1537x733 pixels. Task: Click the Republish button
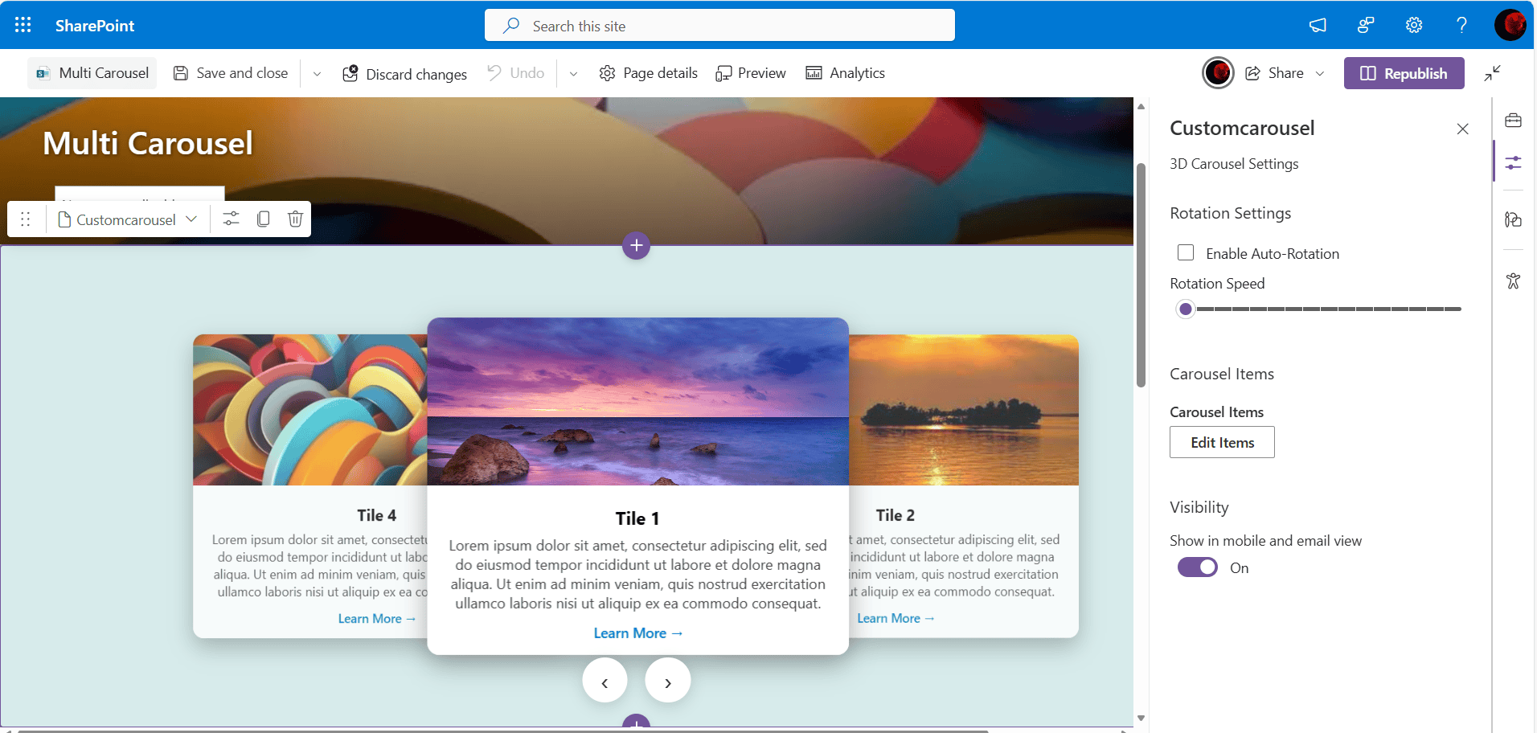[x=1404, y=73]
